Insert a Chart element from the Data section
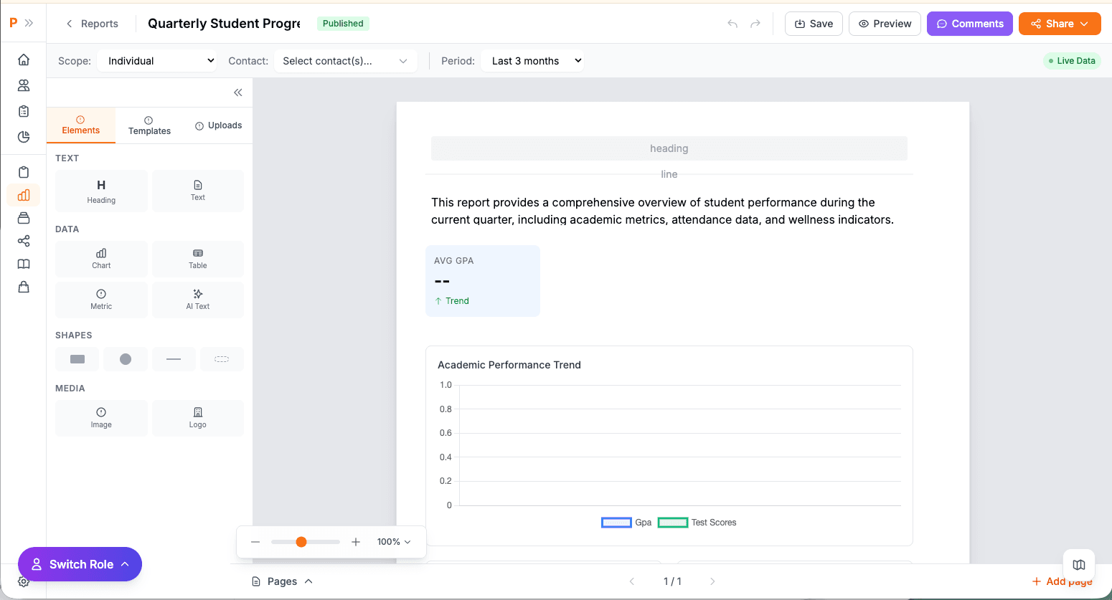Screen dimensions: 1112x600 click(x=101, y=259)
